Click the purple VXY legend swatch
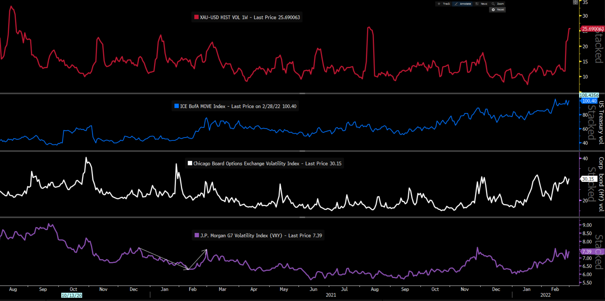This screenshot has height=301, width=605. point(197,235)
